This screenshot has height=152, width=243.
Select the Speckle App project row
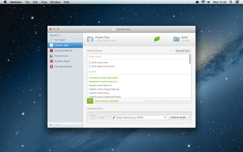point(65,45)
